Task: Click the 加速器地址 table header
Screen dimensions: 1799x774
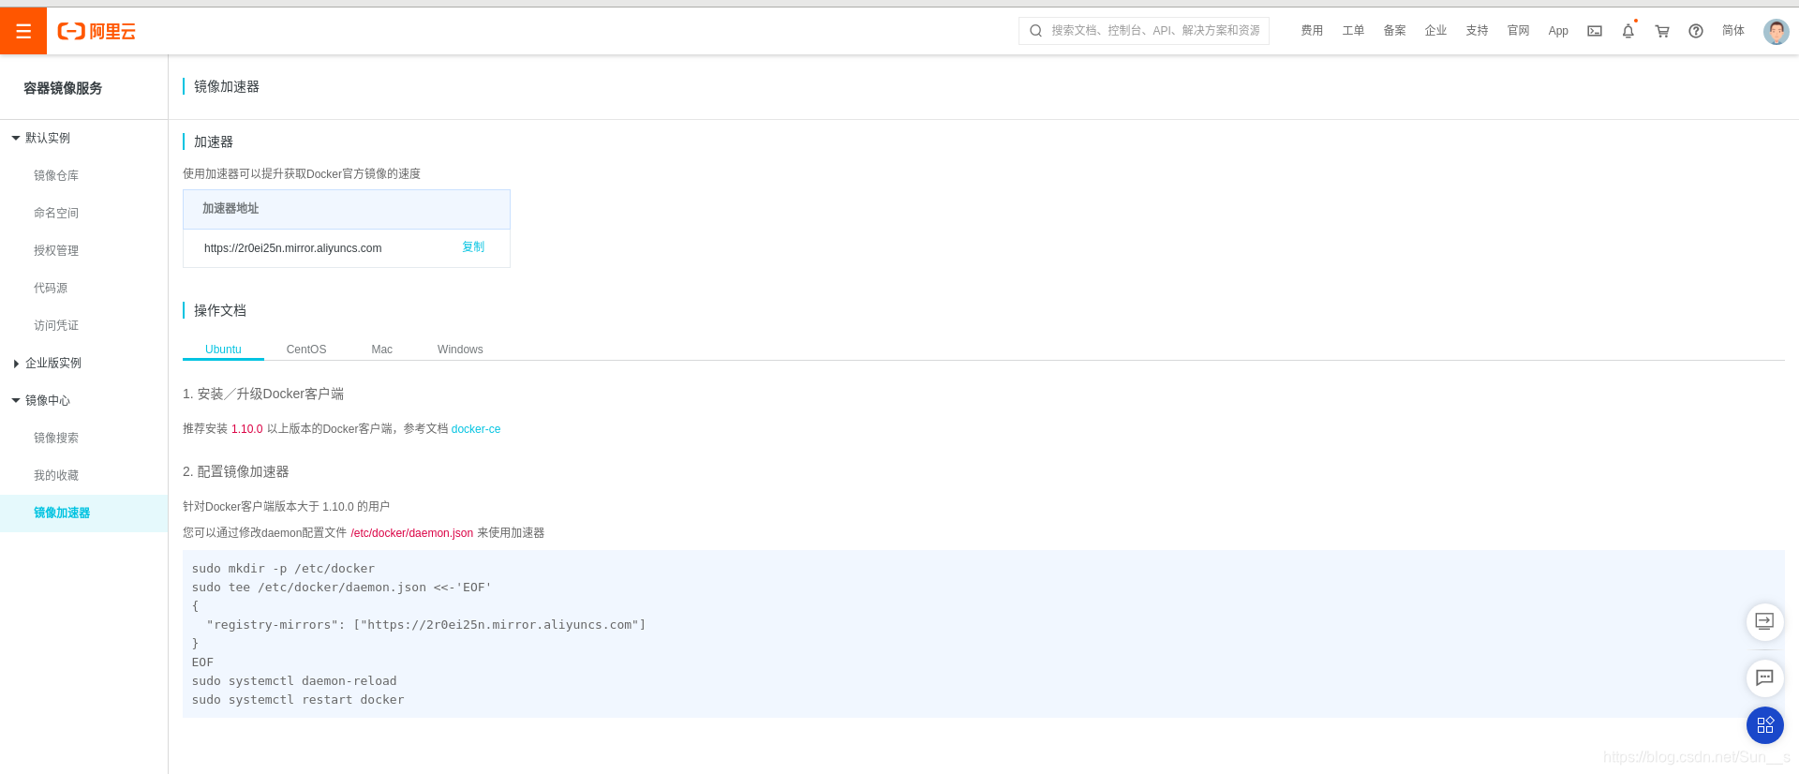Action: coord(347,209)
